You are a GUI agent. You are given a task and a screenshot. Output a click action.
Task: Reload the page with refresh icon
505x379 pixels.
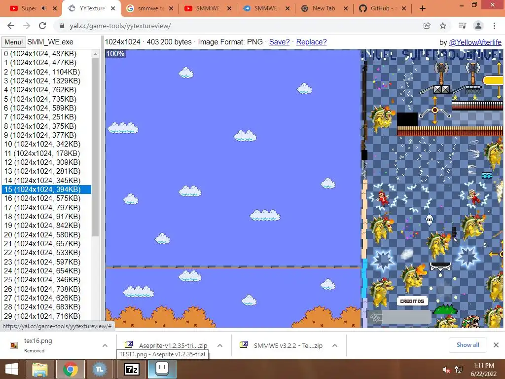(x=42, y=26)
